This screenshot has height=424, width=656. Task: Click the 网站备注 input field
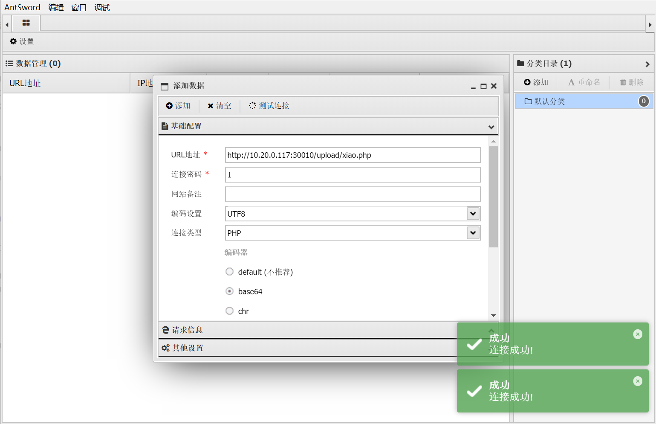click(353, 194)
